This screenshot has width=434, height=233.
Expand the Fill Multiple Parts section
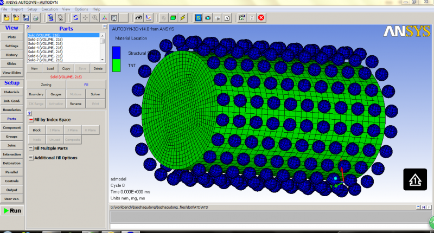31,148
